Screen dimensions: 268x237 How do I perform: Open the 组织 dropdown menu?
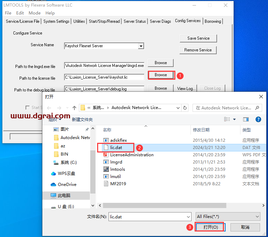(x=55, y=119)
